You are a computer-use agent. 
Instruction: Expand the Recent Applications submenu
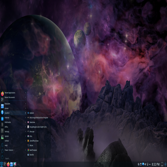pyautogui.click(x=15, y=93)
